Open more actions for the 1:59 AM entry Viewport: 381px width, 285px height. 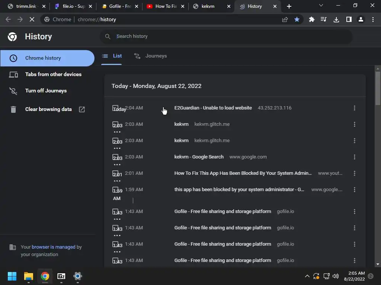coord(355,190)
